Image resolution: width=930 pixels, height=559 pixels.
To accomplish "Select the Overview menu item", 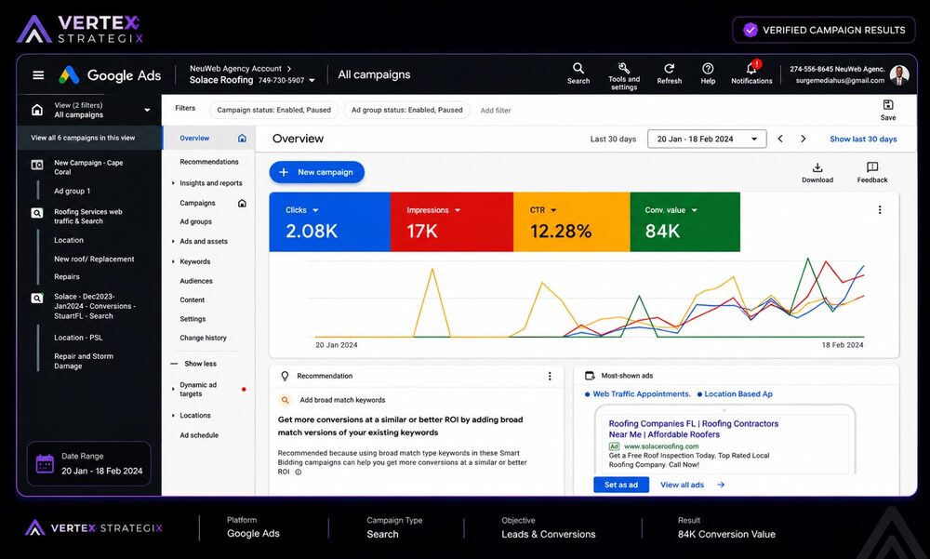I will (x=194, y=139).
